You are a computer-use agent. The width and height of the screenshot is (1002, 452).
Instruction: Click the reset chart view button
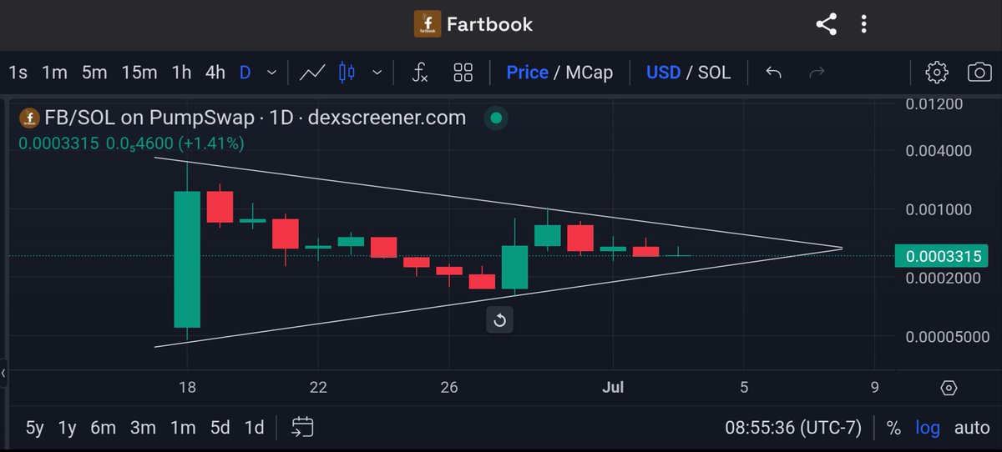pyautogui.click(x=499, y=320)
